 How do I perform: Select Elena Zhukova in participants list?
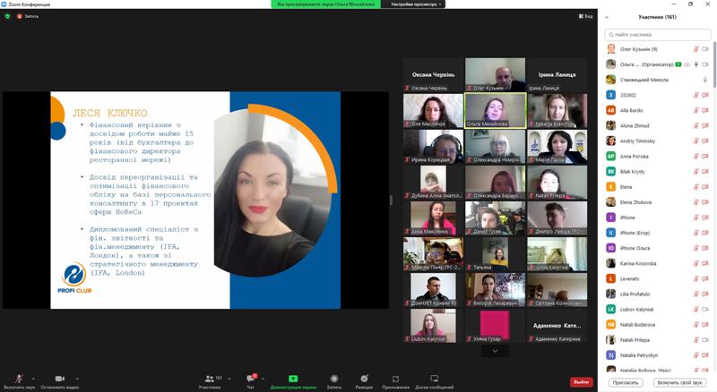coord(658,202)
